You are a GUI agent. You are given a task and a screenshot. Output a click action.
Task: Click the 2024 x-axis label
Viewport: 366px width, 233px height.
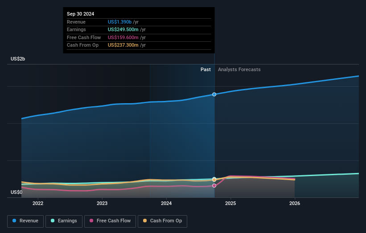pos(166,203)
